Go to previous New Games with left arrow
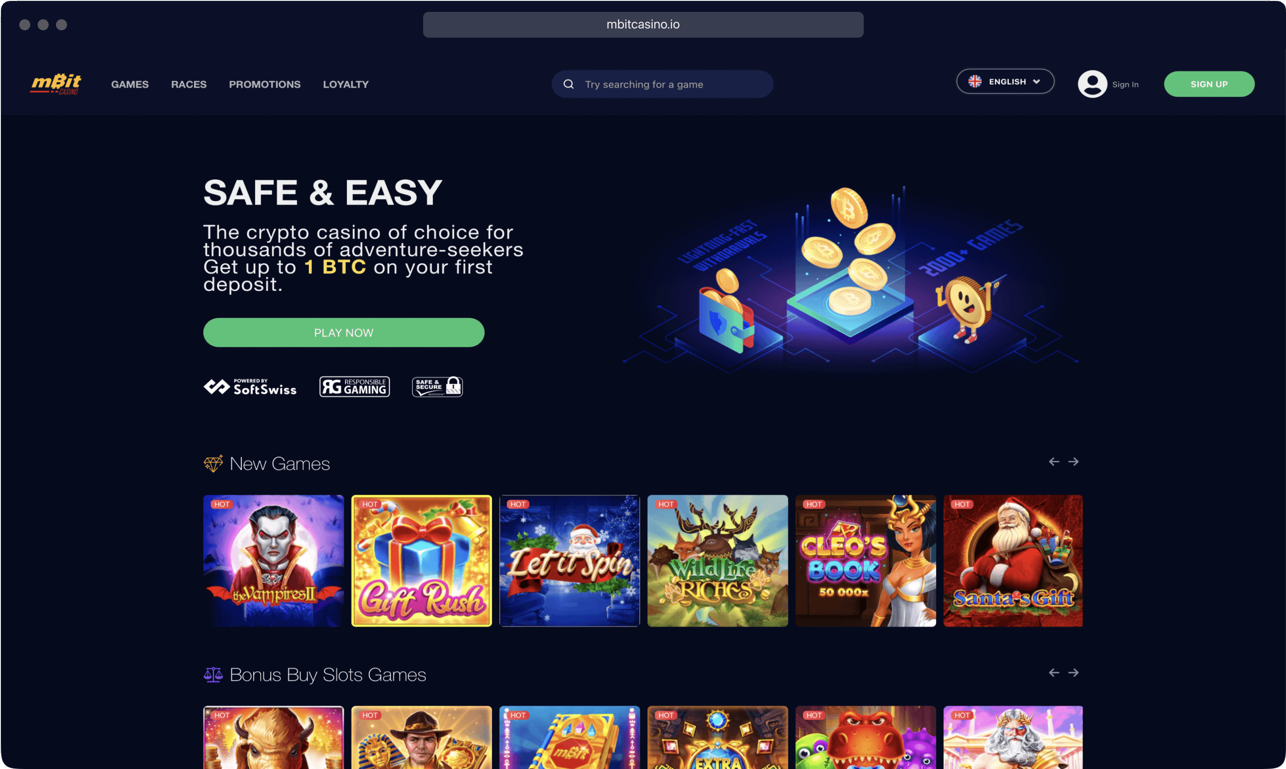The image size is (1286, 769). [1054, 461]
